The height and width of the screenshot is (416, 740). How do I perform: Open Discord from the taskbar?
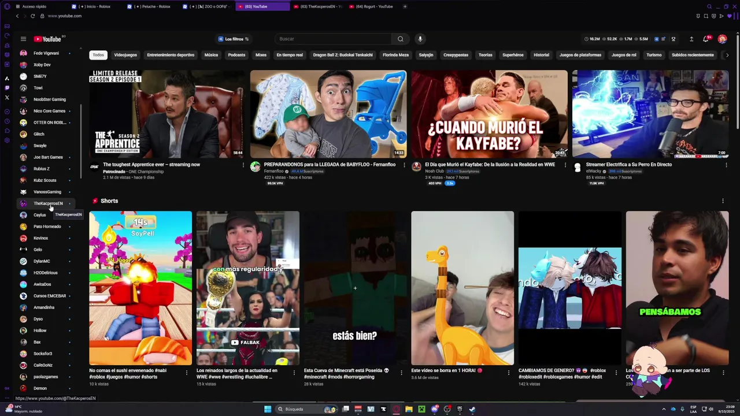434,409
